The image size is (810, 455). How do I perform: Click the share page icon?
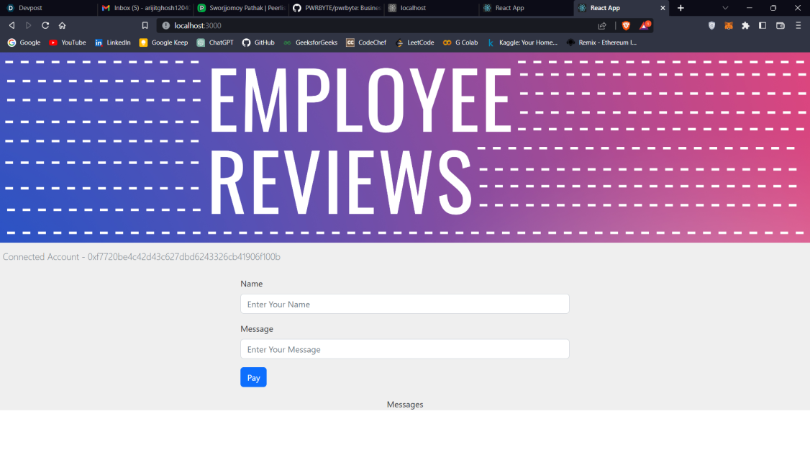tap(602, 25)
